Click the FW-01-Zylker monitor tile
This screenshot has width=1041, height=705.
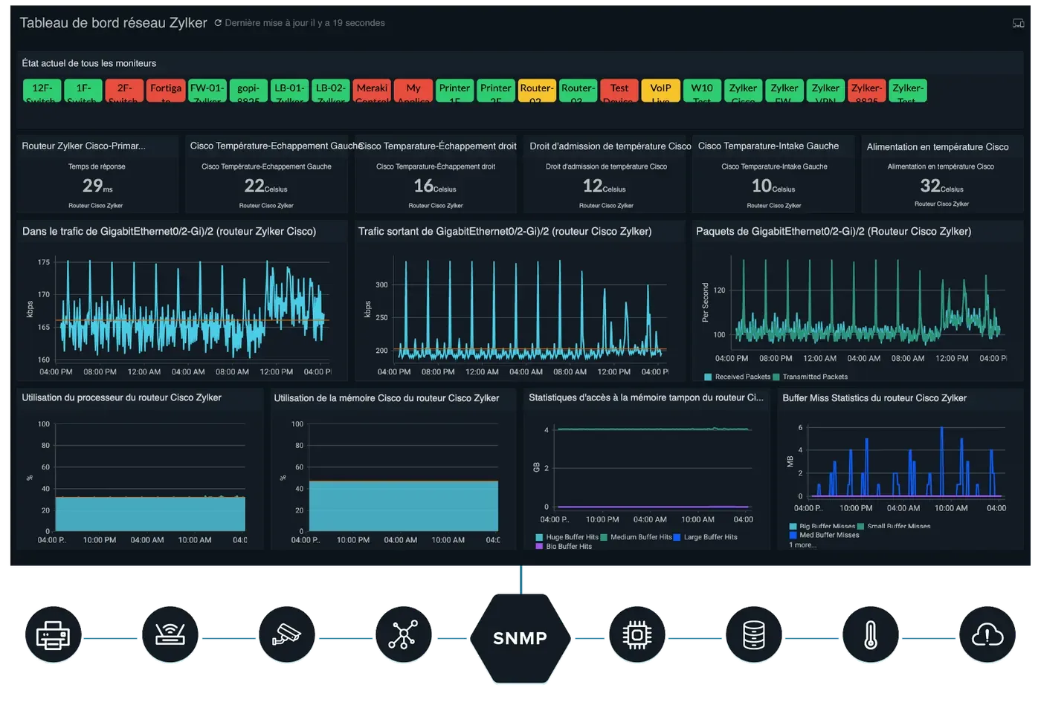[x=207, y=90]
